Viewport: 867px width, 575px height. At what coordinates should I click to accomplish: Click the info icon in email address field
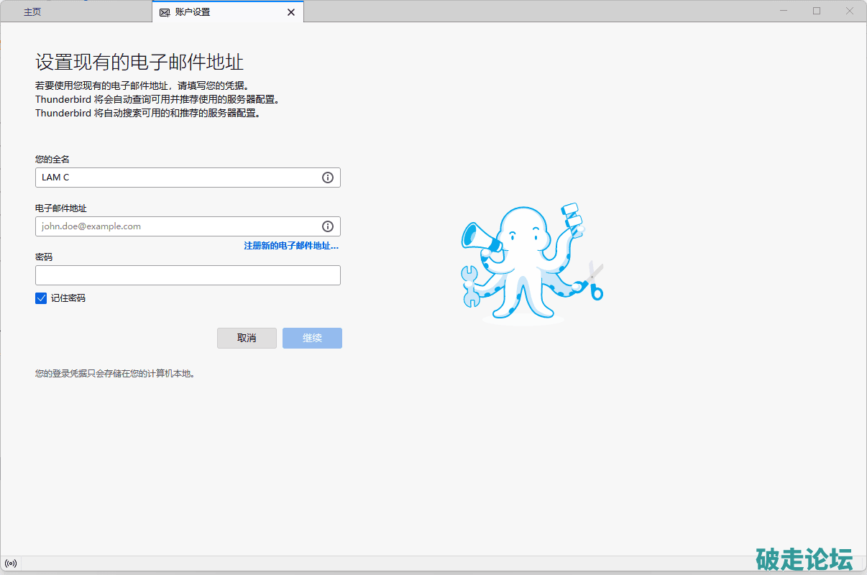[328, 226]
